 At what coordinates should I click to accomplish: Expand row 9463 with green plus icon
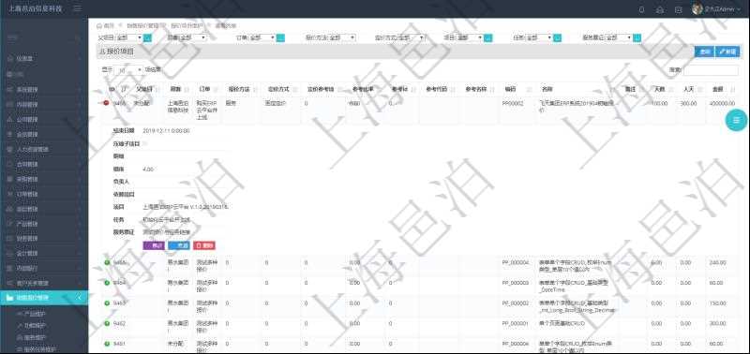pos(107,302)
